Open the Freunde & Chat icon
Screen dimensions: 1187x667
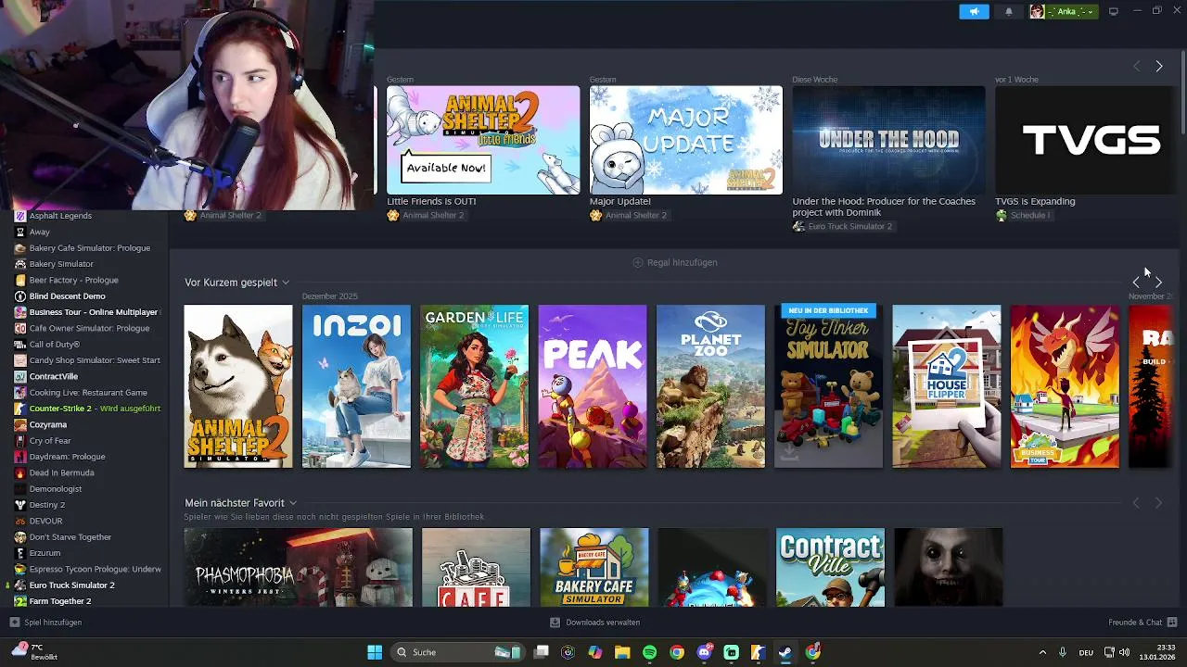(1172, 623)
